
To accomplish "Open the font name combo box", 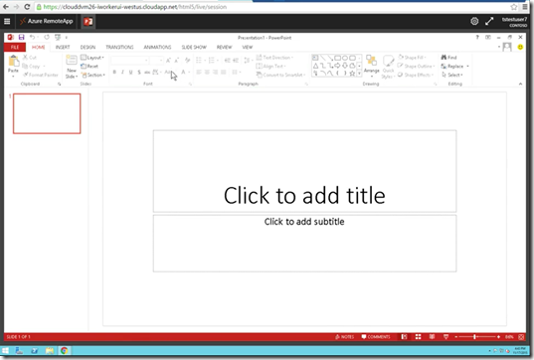I will 129,61.
